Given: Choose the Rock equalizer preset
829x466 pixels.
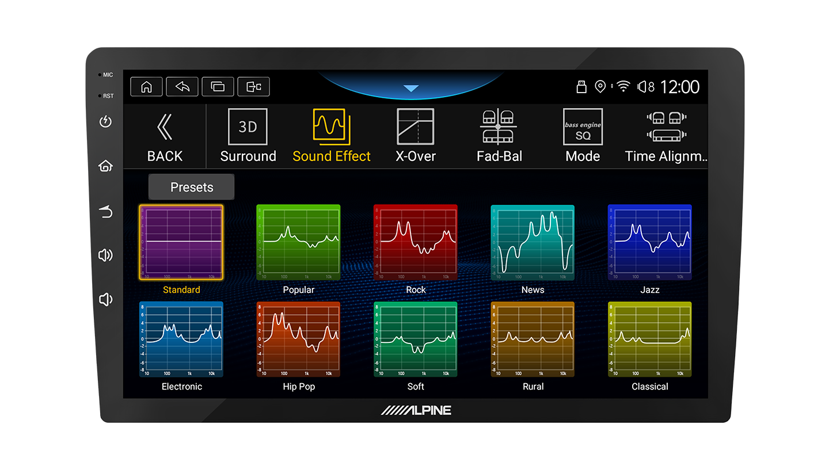Looking at the screenshot, I should click(415, 242).
